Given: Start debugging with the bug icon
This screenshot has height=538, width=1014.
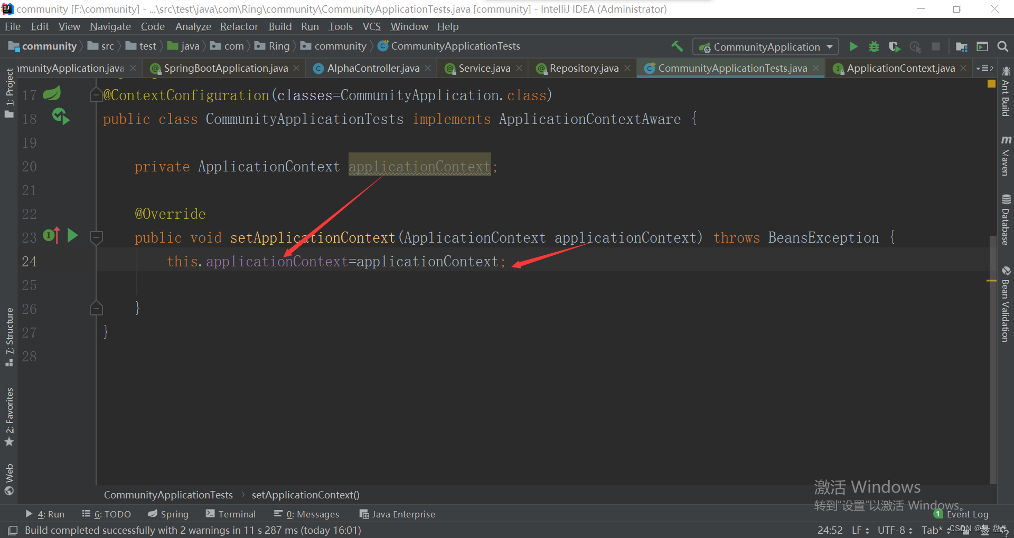Looking at the screenshot, I should point(874,46).
